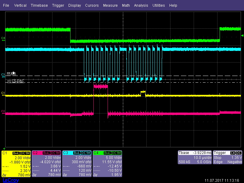Screen dimensions: 244x183
Task: Click the green C4 trigger level arrow
Action: tap(242, 36)
